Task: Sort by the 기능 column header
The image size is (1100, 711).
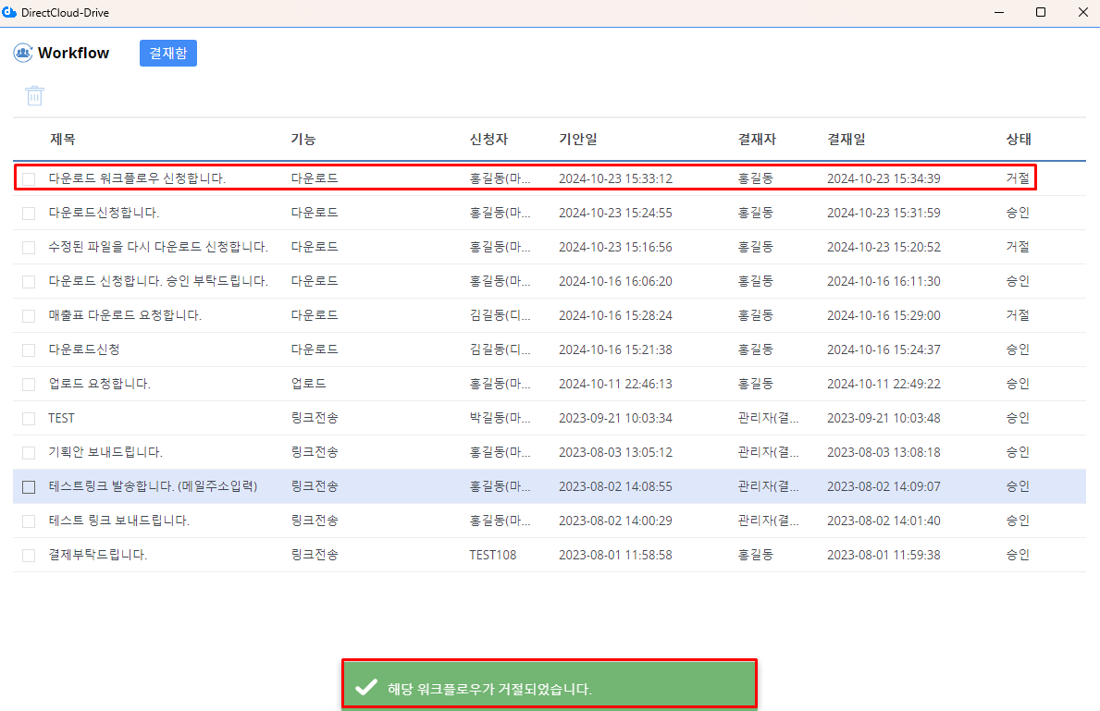Action: pos(303,139)
